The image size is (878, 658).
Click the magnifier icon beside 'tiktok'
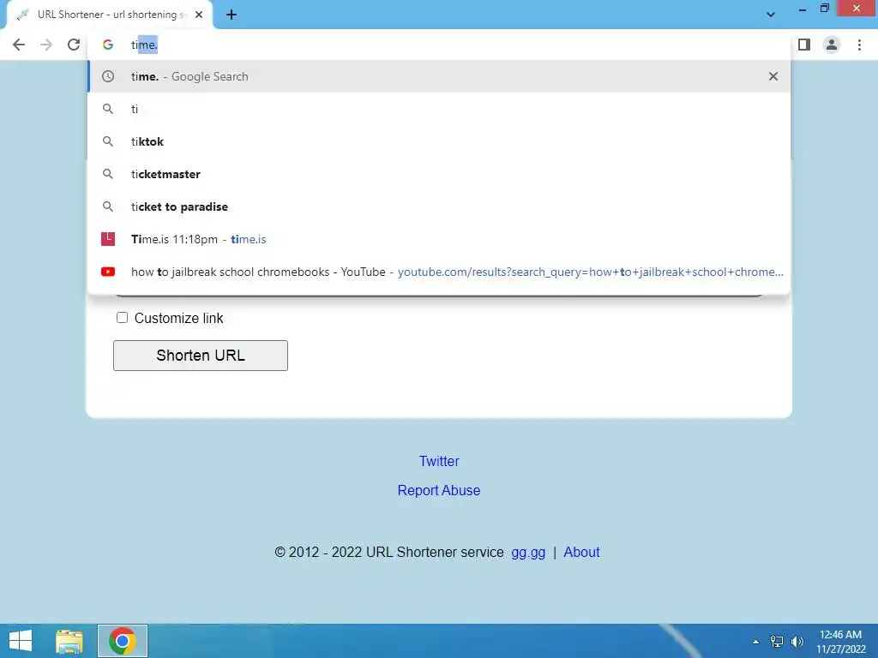tap(108, 141)
